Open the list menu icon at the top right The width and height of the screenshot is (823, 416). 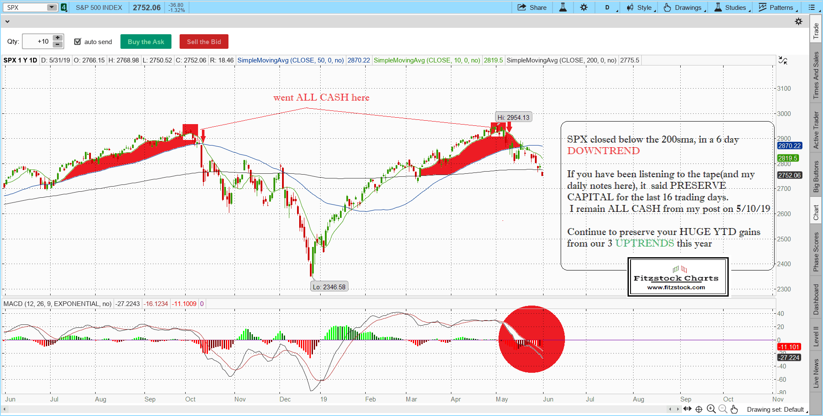pos(811,7)
